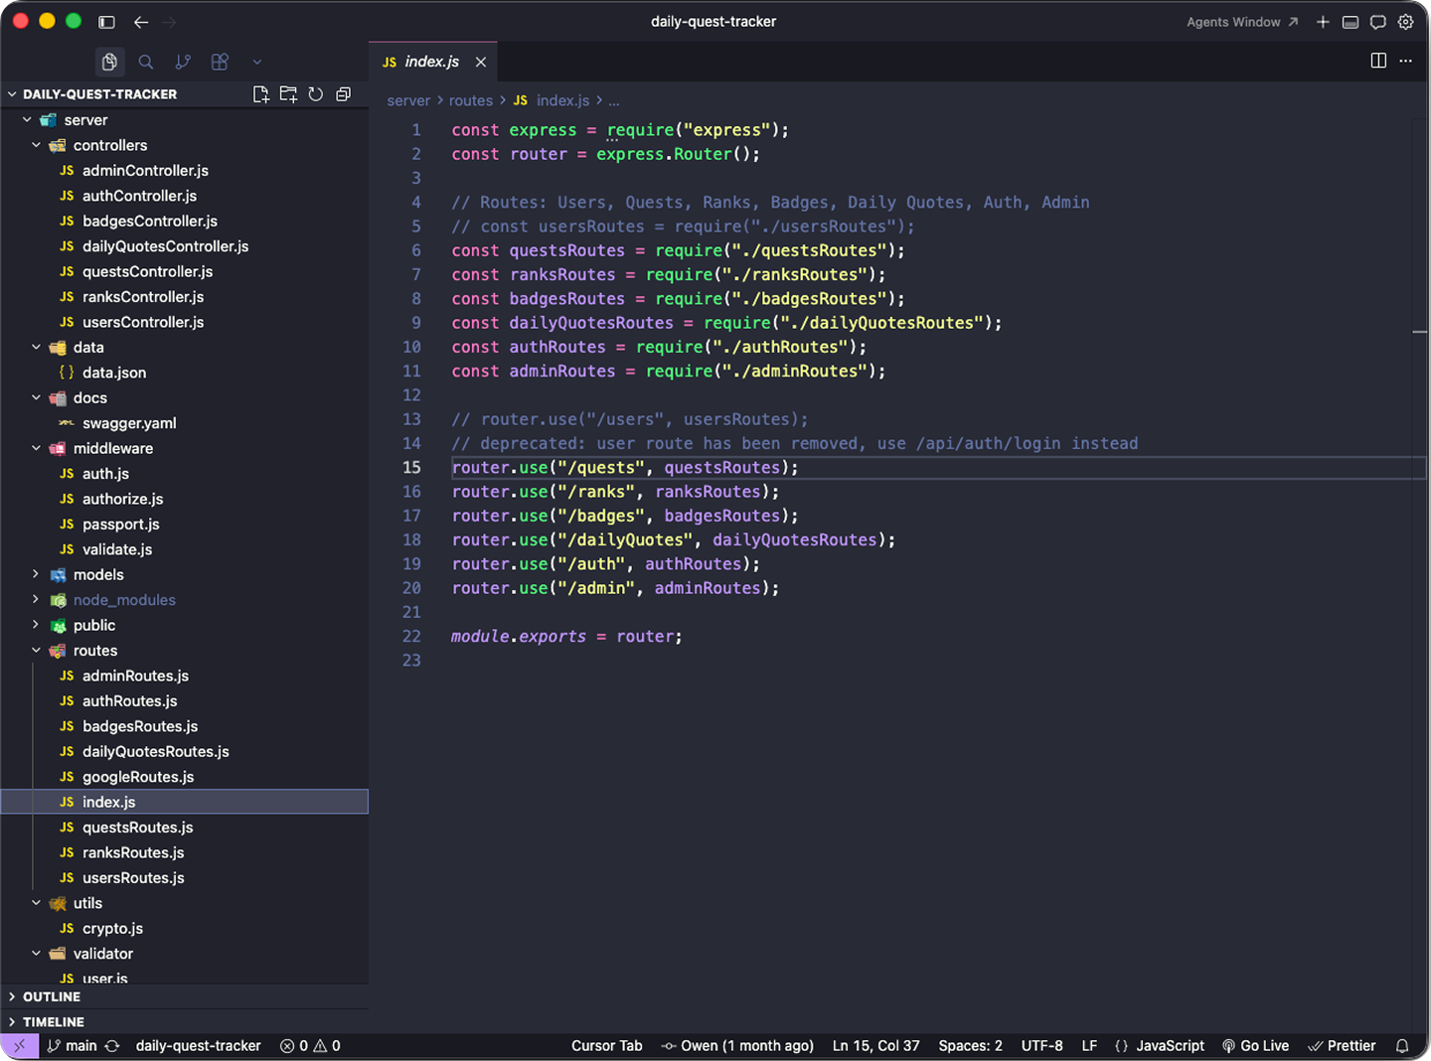This screenshot has width=1431, height=1061.
Task: Toggle the primary sidebar visibility
Action: click(x=106, y=22)
